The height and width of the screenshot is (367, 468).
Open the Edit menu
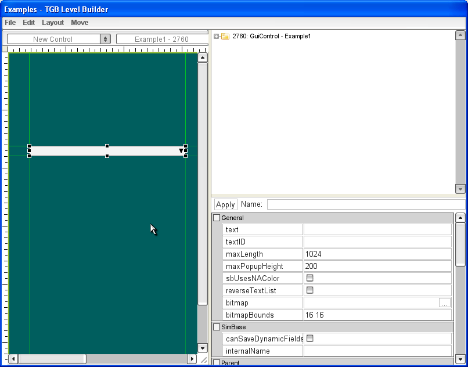point(28,23)
